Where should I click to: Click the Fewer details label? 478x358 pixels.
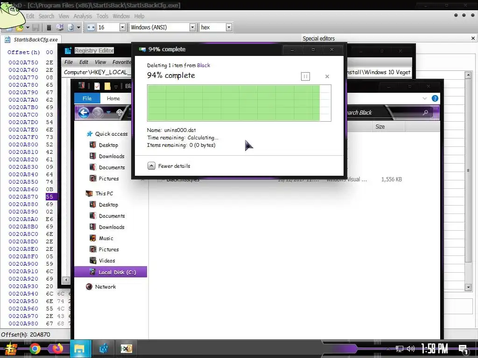(x=174, y=166)
